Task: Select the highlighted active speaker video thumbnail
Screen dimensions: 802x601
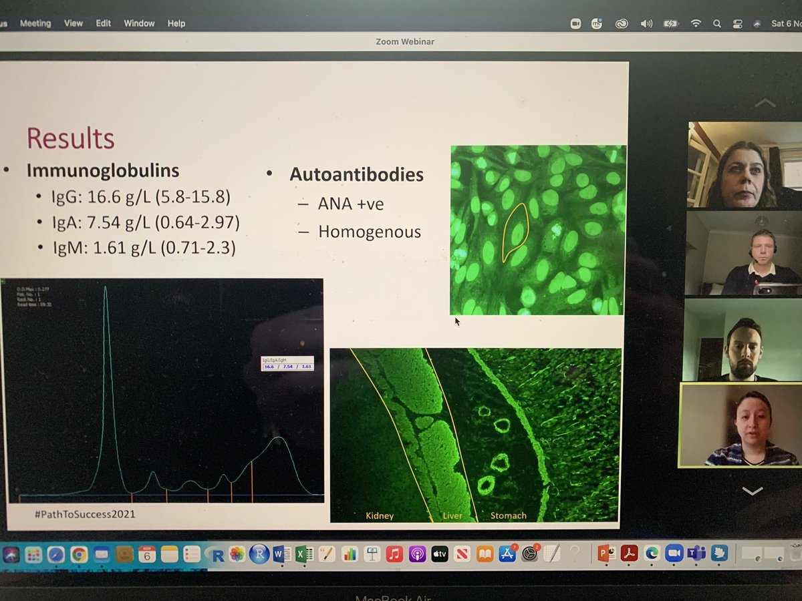Action: click(x=739, y=425)
